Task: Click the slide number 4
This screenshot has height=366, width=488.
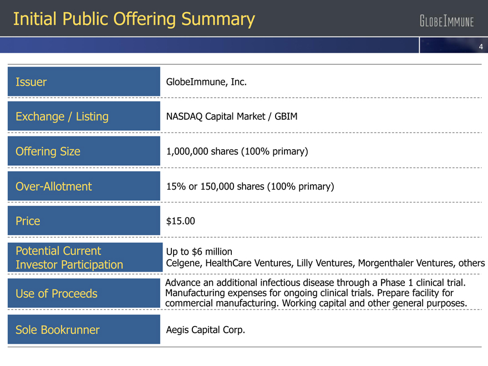Action: (x=481, y=47)
